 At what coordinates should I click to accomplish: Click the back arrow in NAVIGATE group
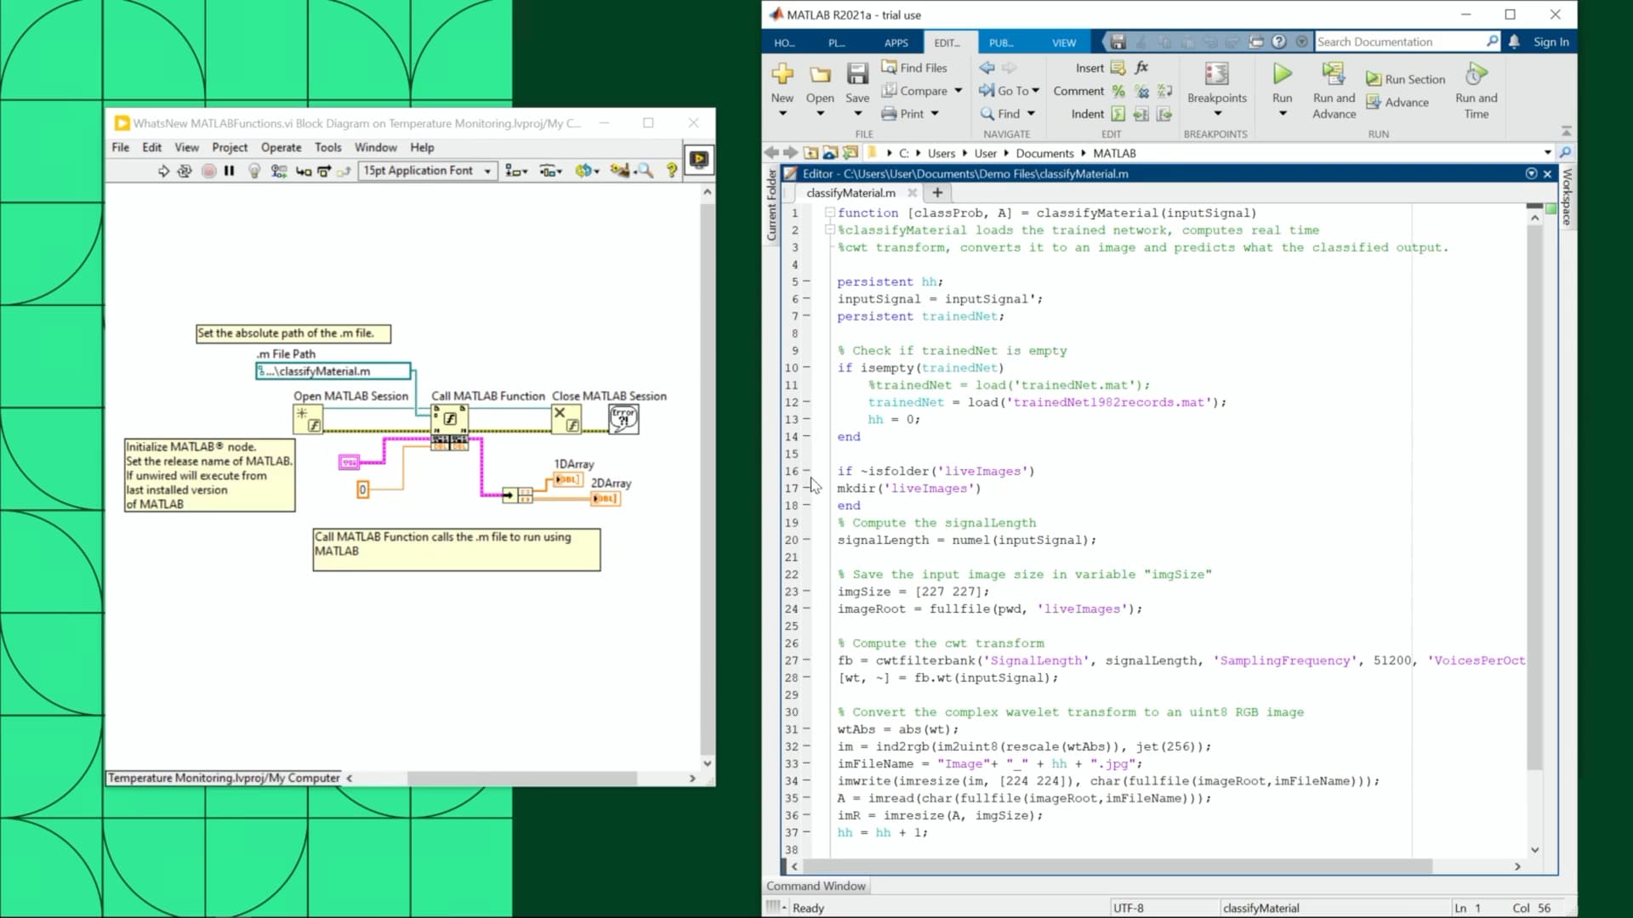[987, 67]
